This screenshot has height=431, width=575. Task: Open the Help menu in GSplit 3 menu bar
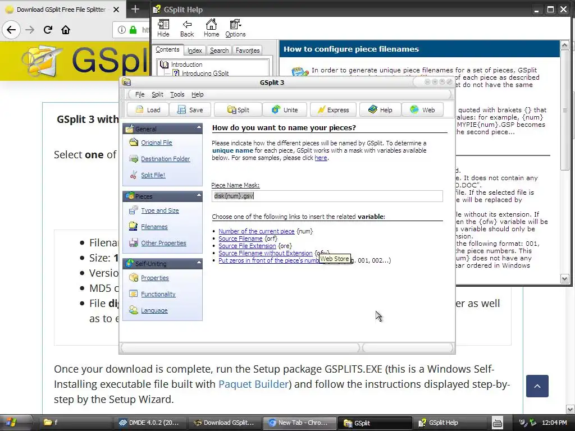197,94
